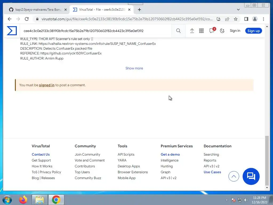Open API Scripts link
This screenshot has height=205, width=273.
(126, 155)
